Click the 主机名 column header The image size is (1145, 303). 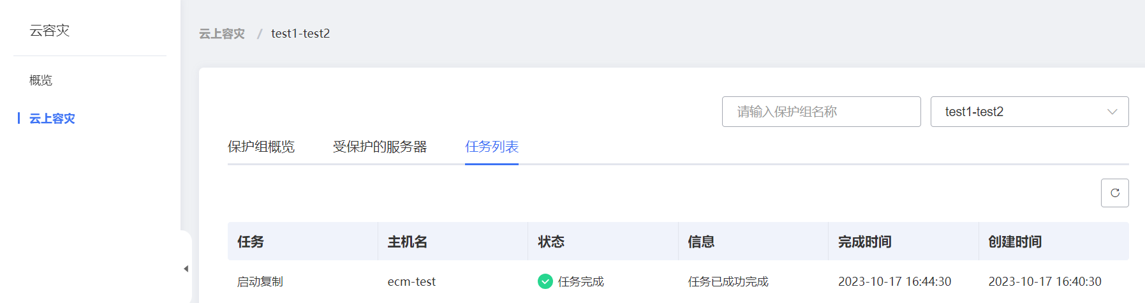[408, 242]
